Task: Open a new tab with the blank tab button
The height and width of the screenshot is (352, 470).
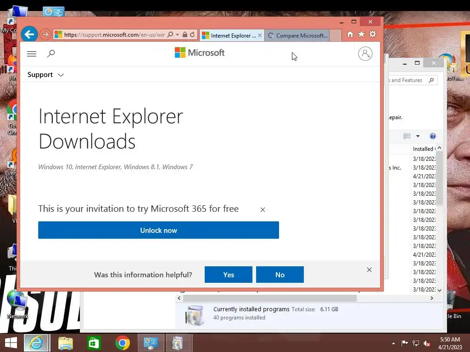Action: 336,35
